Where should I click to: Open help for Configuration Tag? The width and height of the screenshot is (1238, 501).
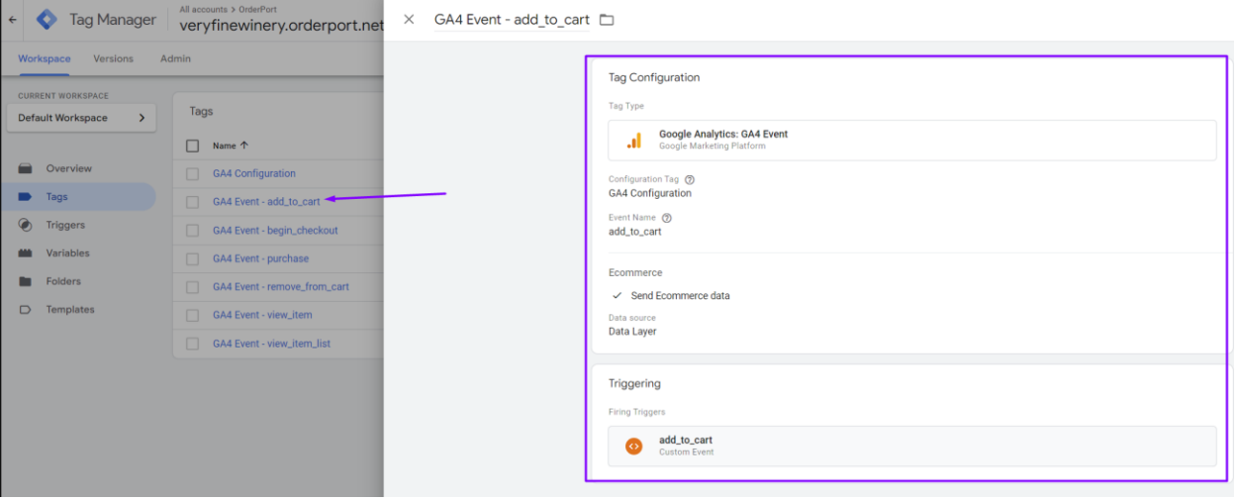coord(690,179)
